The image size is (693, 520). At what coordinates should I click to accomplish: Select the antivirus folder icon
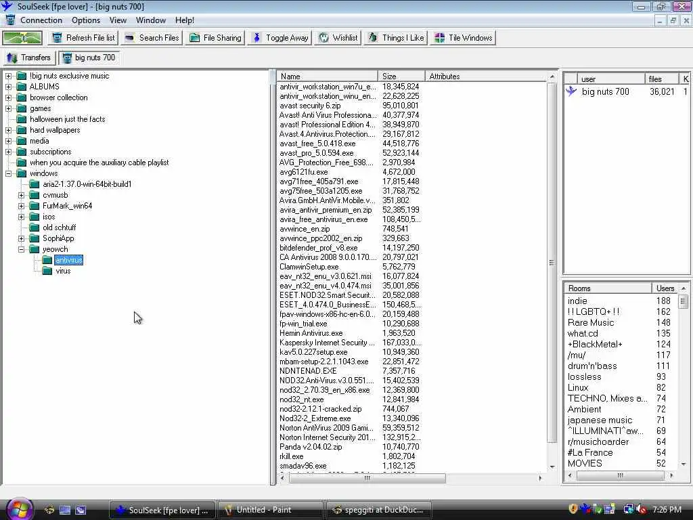coord(47,260)
